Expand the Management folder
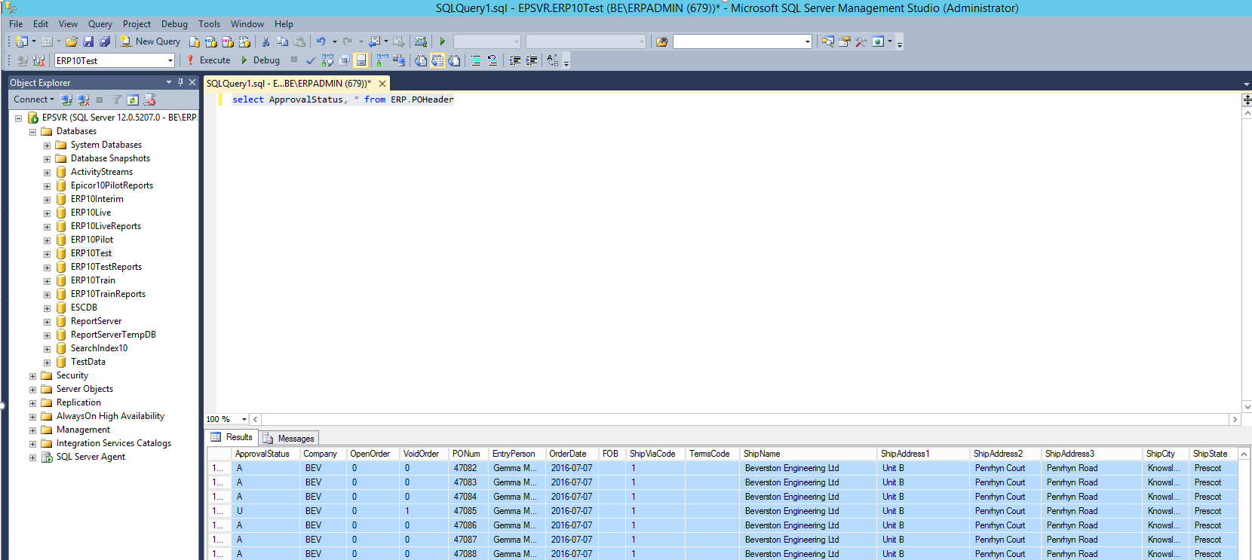Screen dimensions: 1252x560 pyautogui.click(x=32, y=430)
